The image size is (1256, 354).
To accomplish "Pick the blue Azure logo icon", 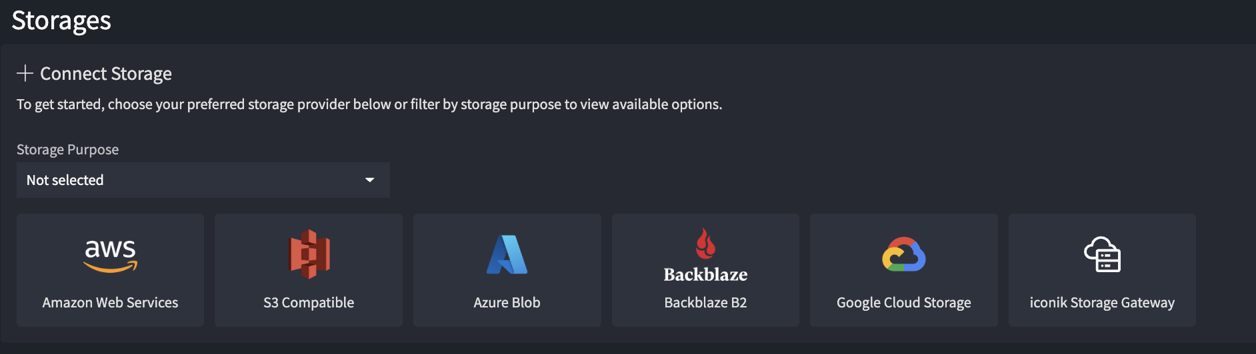I will [x=507, y=255].
